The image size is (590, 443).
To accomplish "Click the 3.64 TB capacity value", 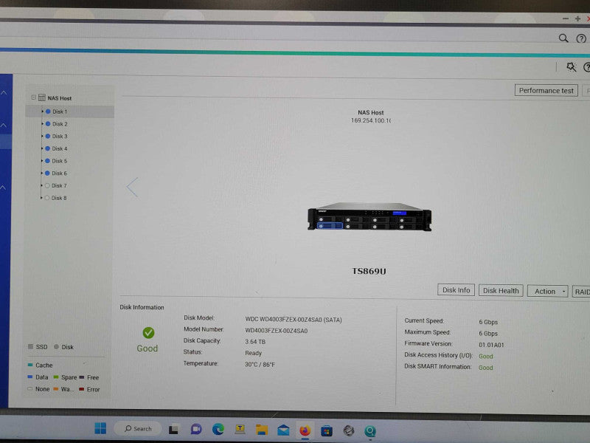I will click(x=255, y=342).
